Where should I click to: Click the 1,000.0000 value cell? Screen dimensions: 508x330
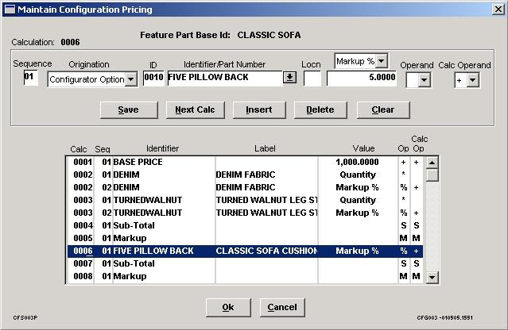pos(358,162)
